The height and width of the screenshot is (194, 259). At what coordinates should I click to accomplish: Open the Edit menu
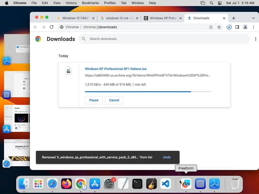coord(45,3)
